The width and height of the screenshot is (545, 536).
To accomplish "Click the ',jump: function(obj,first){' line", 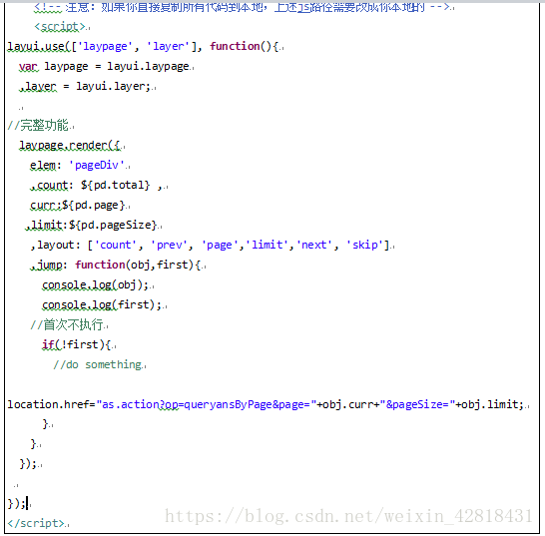I will click(x=116, y=266).
